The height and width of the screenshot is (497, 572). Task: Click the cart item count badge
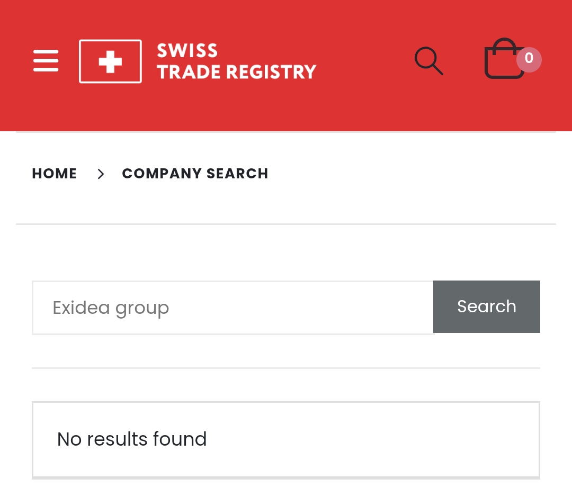529,59
